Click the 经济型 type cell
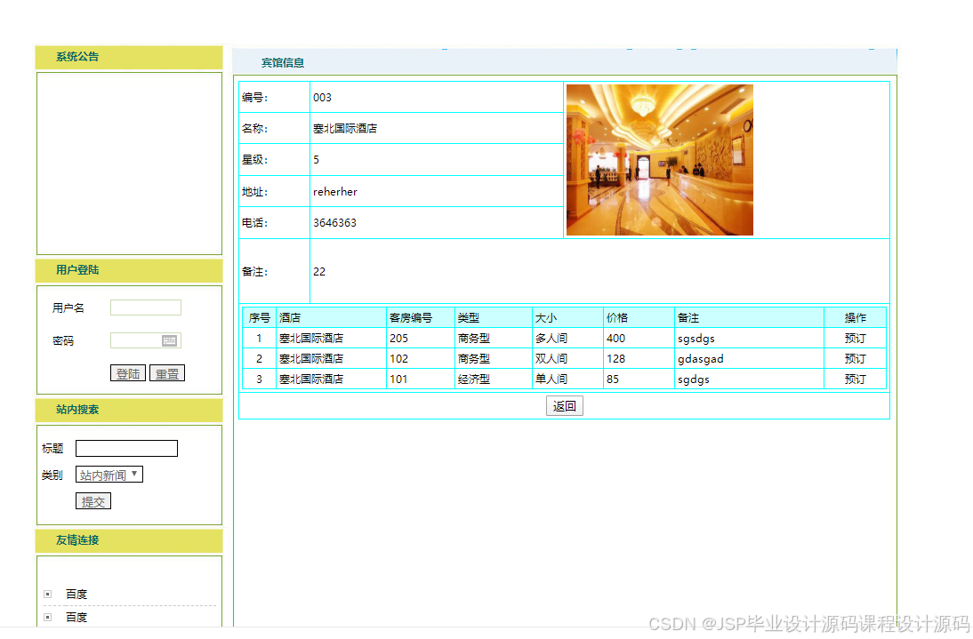This screenshot has height=639, width=973. (x=474, y=379)
